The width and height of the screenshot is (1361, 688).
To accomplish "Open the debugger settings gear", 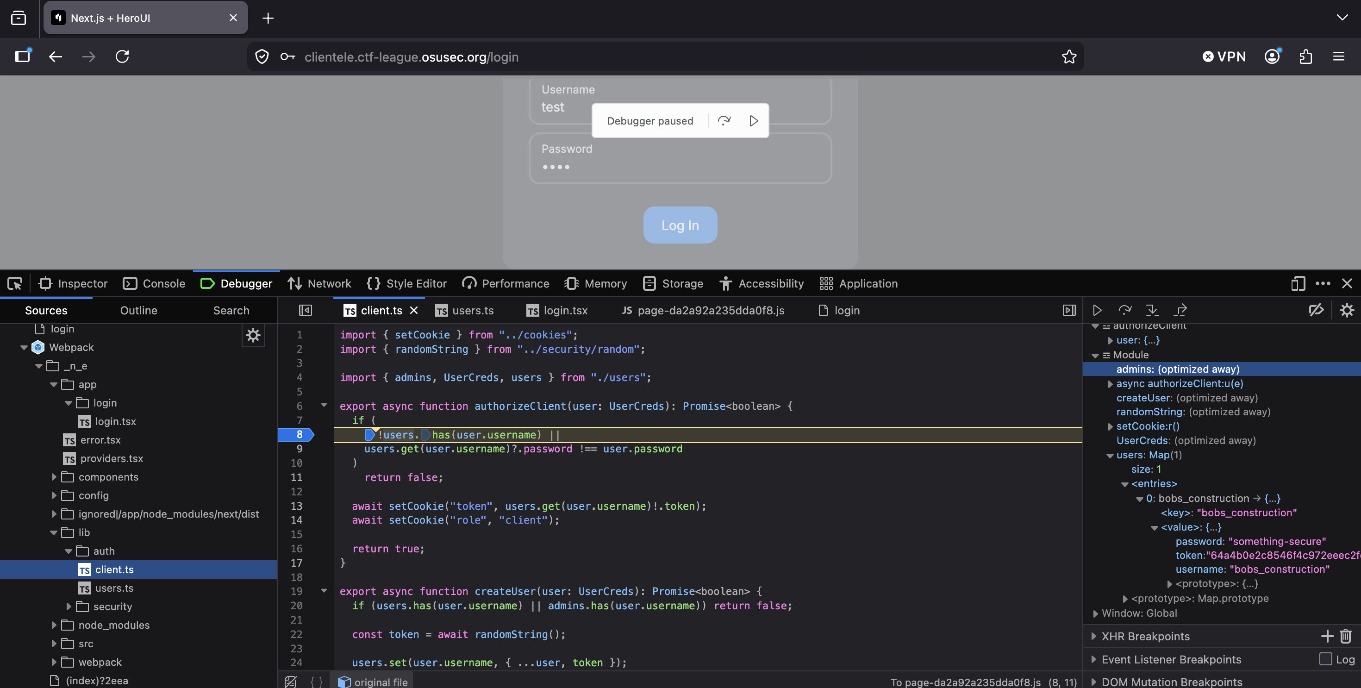I will tap(1347, 310).
